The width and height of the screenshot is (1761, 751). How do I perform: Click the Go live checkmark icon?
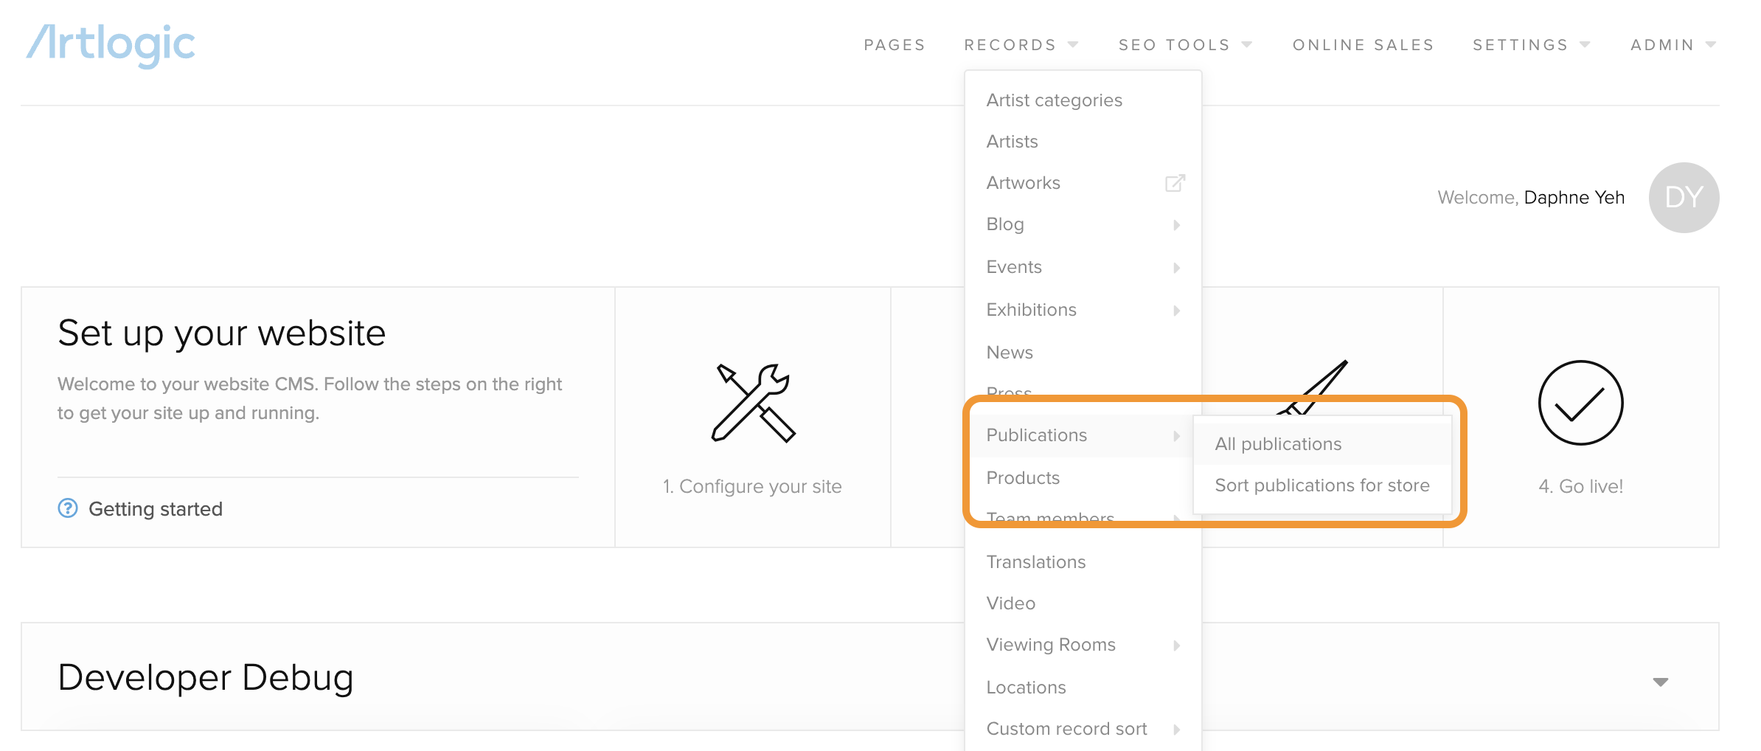[1580, 403]
